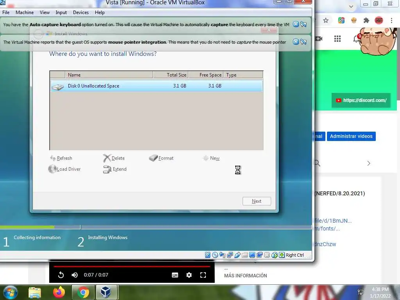Open the View menu in VirtualBox

[x=45, y=12]
